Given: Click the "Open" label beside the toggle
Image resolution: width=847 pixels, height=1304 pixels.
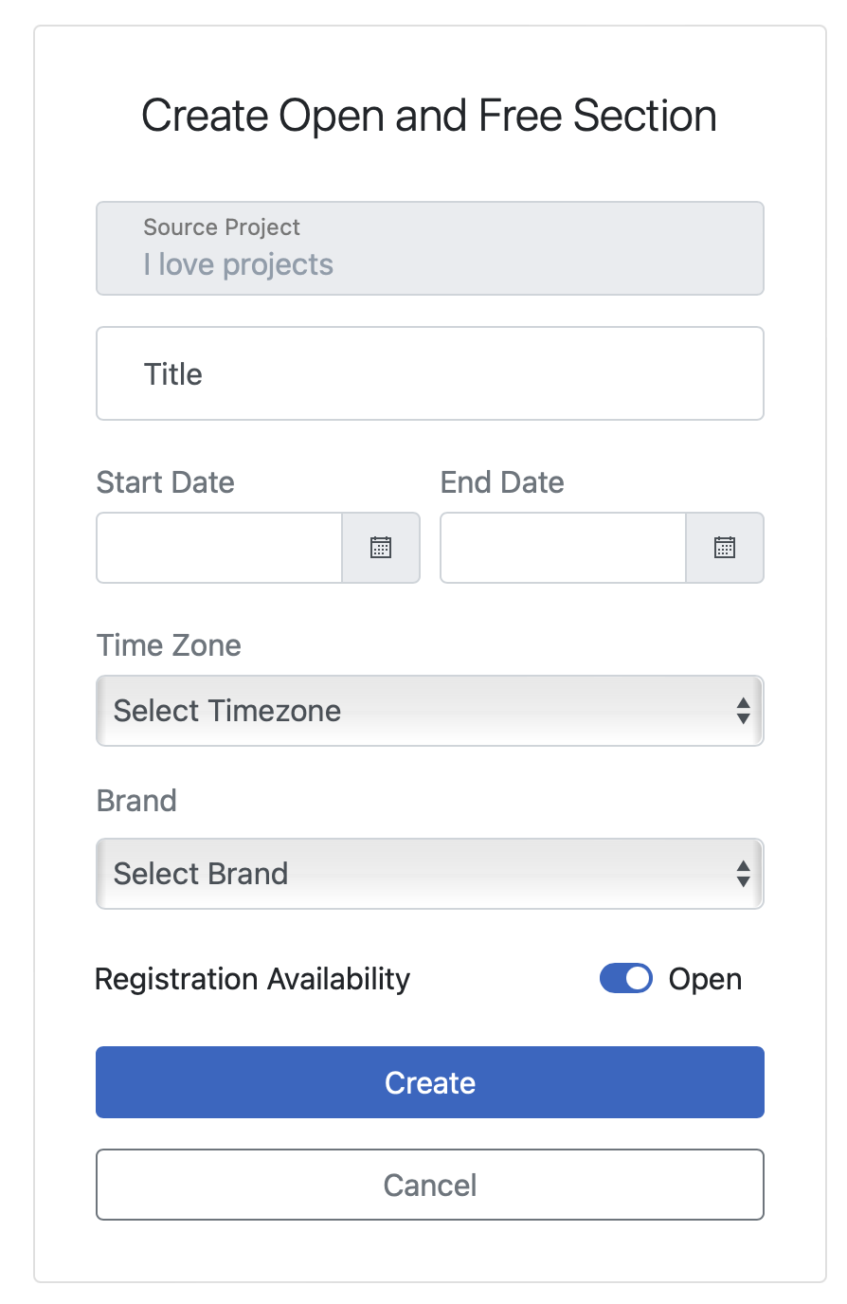Looking at the screenshot, I should pyautogui.click(x=705, y=979).
